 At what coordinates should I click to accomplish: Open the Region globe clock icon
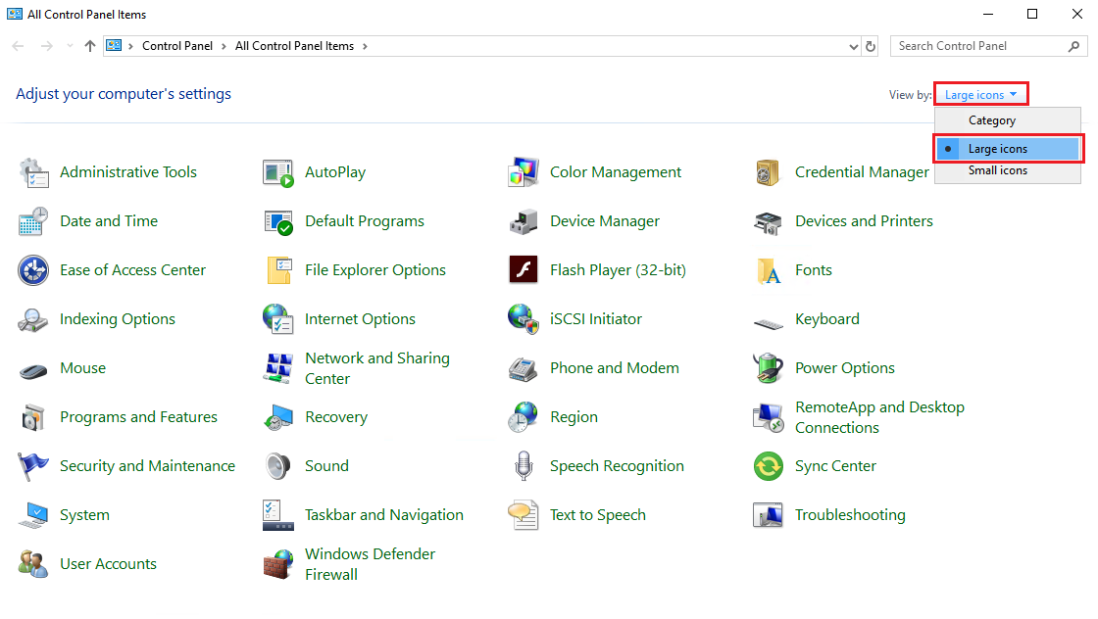coord(524,417)
